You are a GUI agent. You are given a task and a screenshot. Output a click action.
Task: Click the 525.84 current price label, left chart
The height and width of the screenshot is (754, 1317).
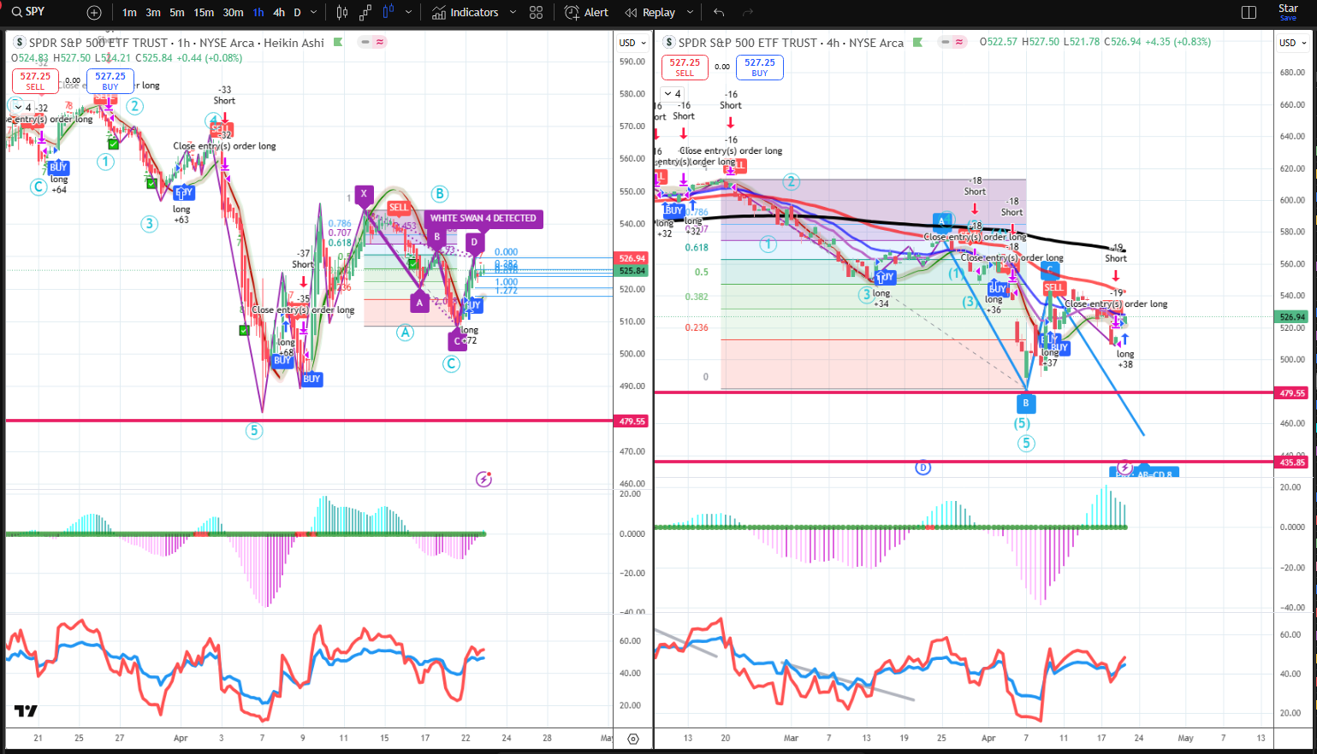(632, 270)
